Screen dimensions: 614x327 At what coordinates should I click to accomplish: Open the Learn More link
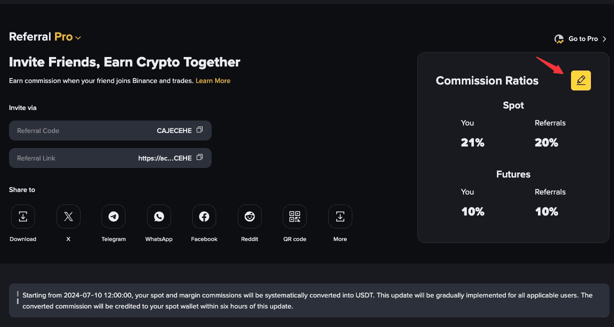[213, 80]
